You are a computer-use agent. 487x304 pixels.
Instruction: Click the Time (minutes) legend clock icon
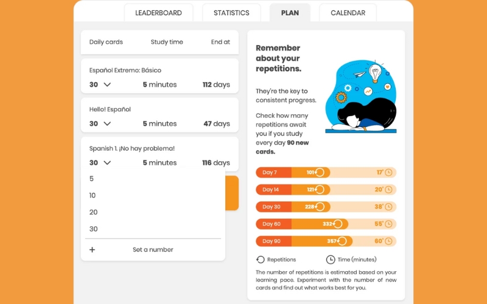(331, 260)
